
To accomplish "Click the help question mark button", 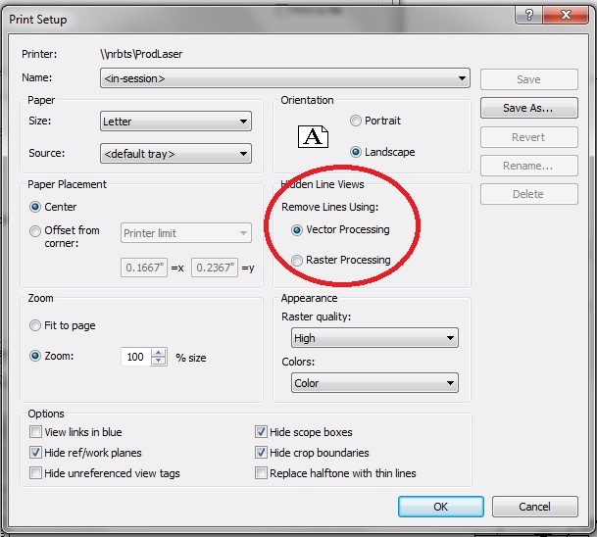I will click(x=528, y=16).
